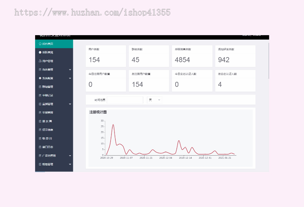This screenshot has width=304, height=207.
Task: Select the 今日实名认证人数 card title
Action: 185,74
